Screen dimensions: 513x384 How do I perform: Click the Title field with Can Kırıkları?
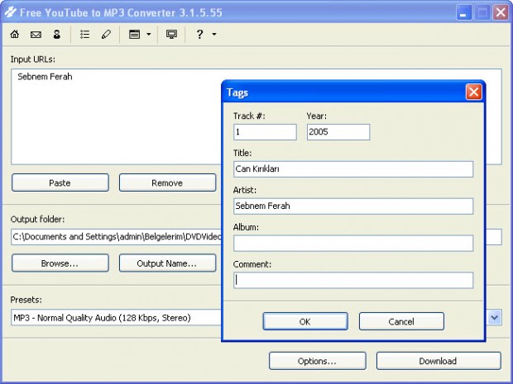[x=353, y=169]
